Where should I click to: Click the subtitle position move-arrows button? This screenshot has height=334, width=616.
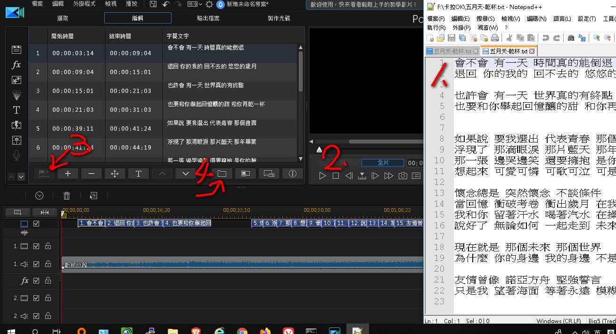click(x=115, y=174)
